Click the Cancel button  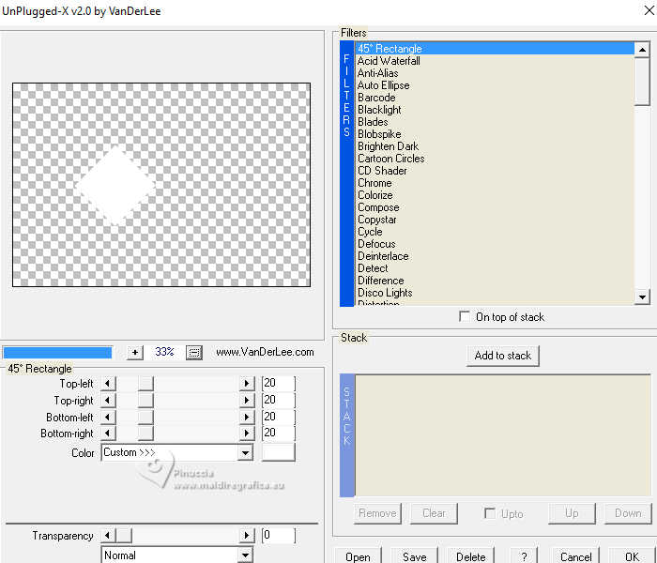pyautogui.click(x=575, y=555)
